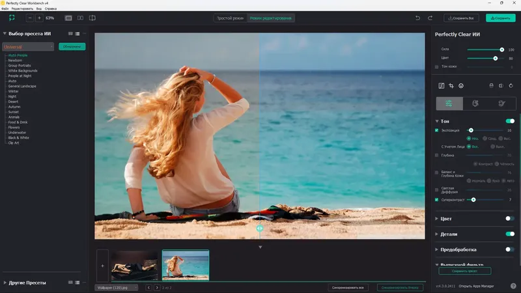Click Синхронизировать все button
The height and width of the screenshot is (293, 521).
pyautogui.click(x=348, y=288)
